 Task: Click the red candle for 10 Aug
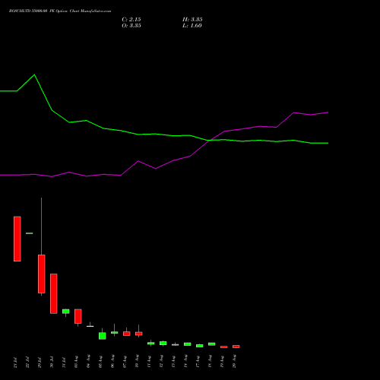pyautogui.click(x=139, y=334)
